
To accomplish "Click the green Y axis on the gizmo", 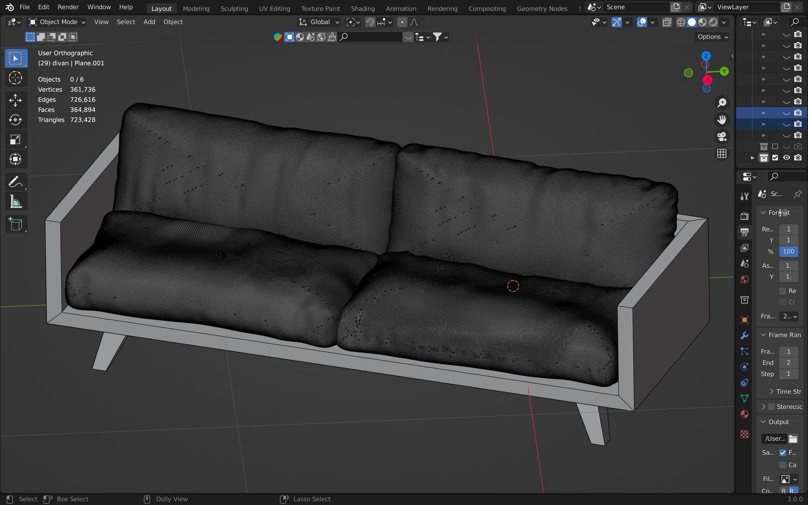I will coord(724,71).
